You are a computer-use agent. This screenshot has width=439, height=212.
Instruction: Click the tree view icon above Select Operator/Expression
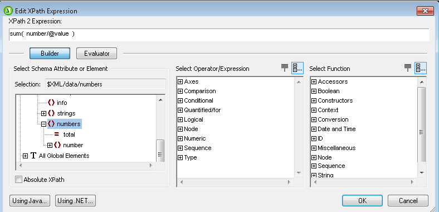[x=297, y=68]
